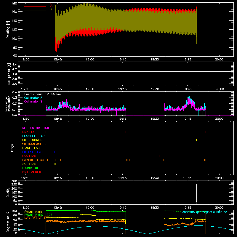
Task: Select the olive 'Y' legend letter
Action: coord(51,9)
